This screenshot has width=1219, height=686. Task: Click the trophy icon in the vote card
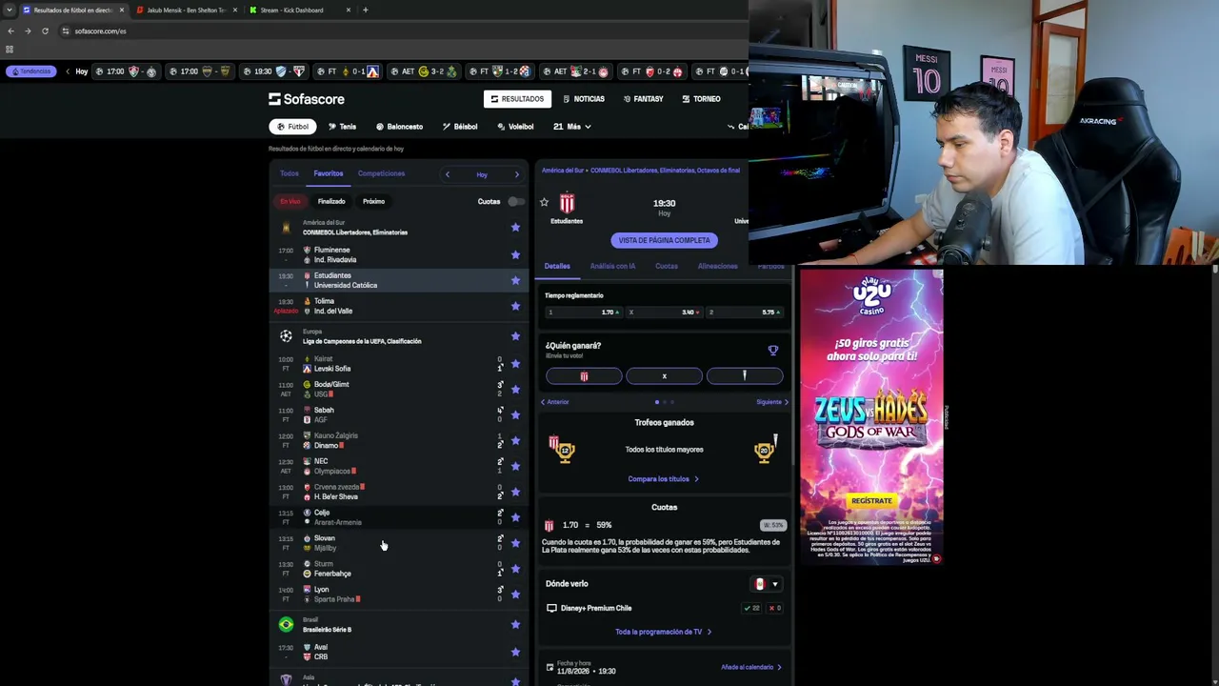point(773,350)
